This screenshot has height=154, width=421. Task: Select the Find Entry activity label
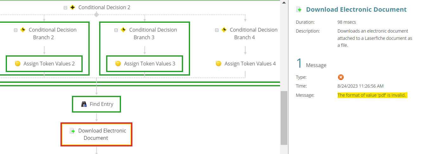101,104
